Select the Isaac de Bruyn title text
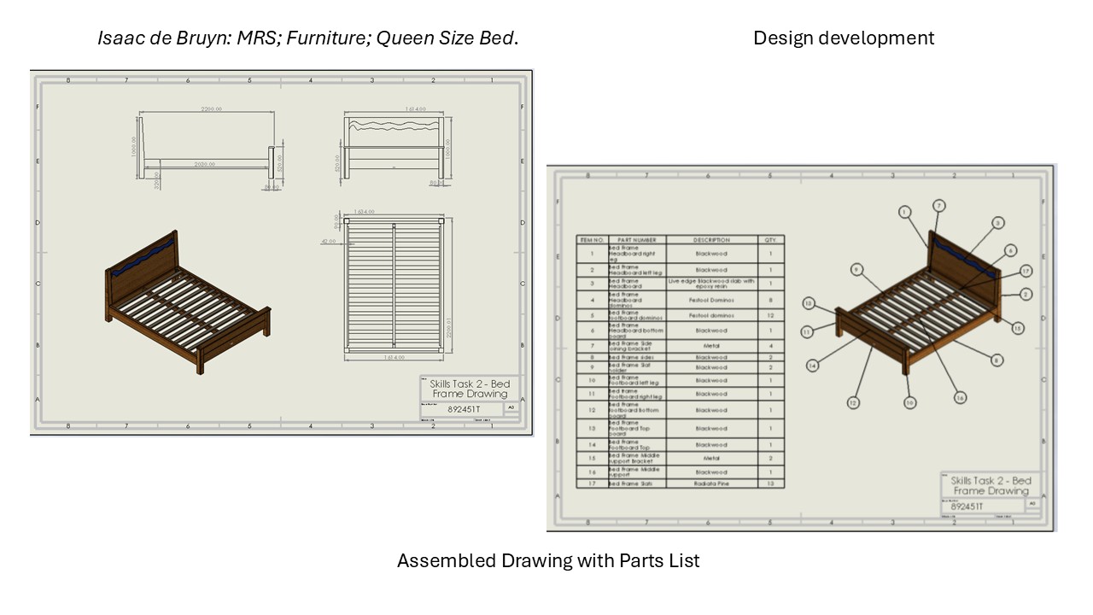 point(307,38)
